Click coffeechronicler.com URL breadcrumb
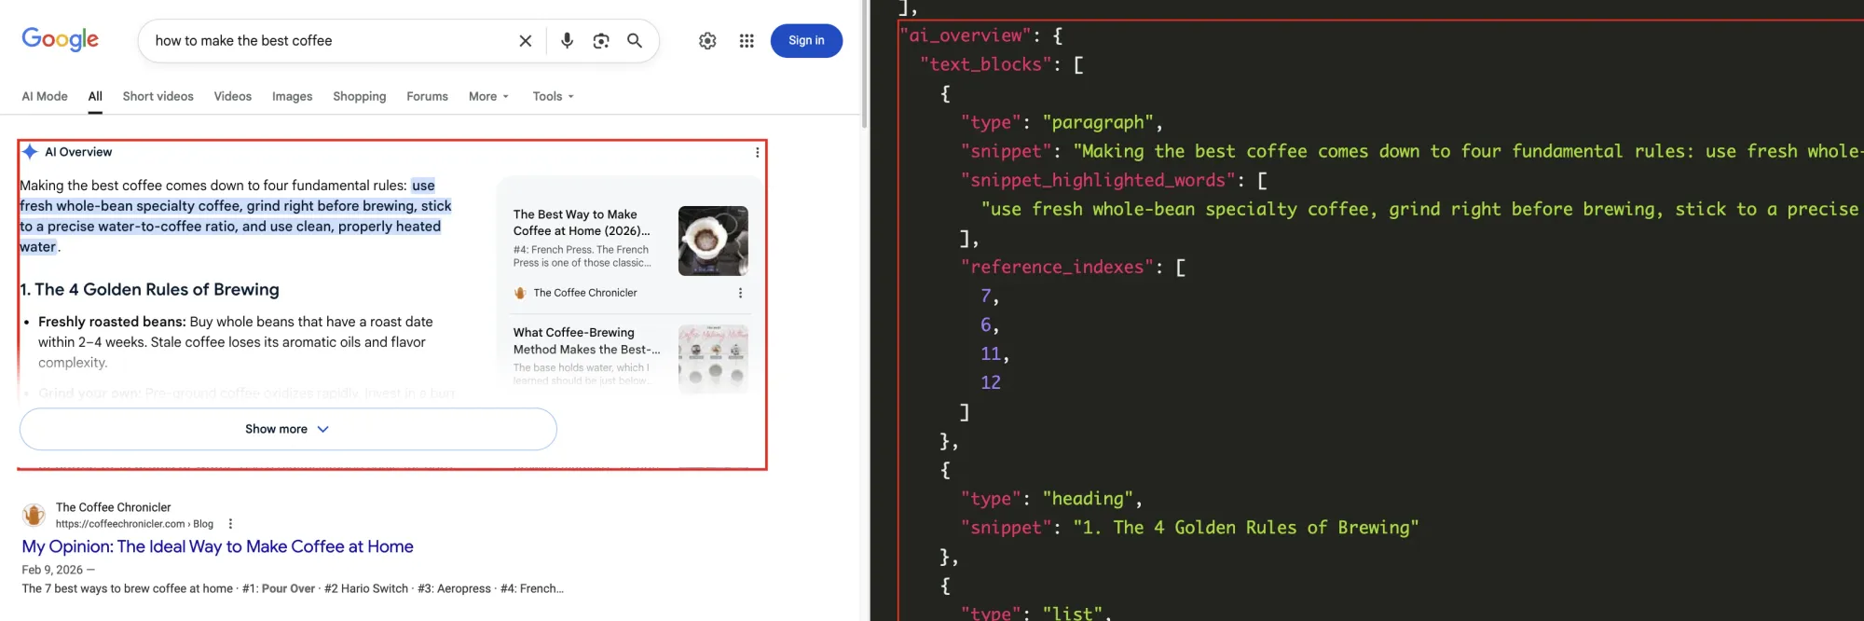 (134, 524)
